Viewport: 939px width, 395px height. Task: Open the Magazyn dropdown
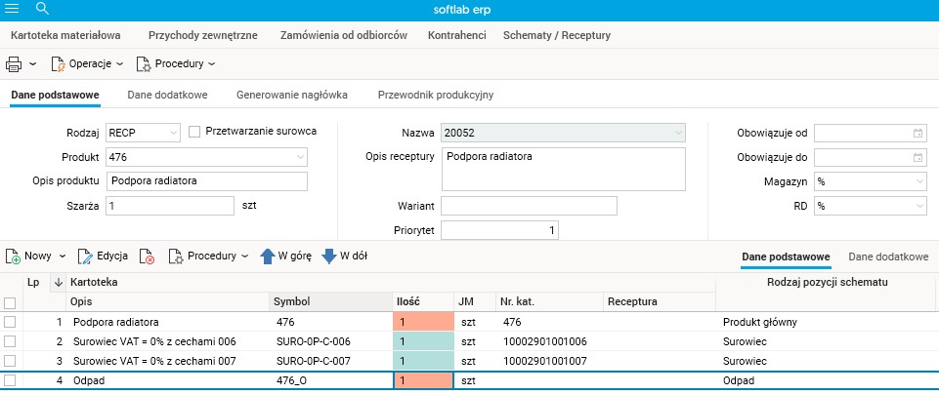918,181
